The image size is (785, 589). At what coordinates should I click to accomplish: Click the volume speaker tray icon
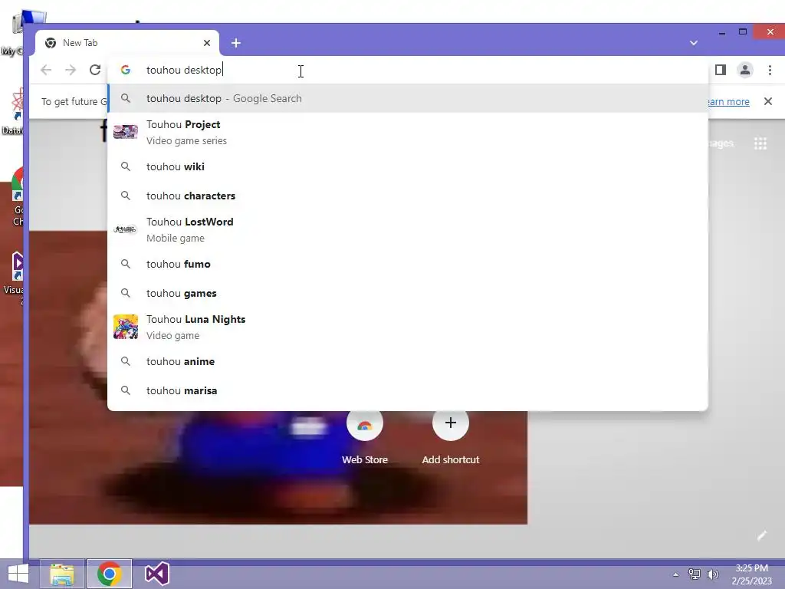click(x=713, y=574)
